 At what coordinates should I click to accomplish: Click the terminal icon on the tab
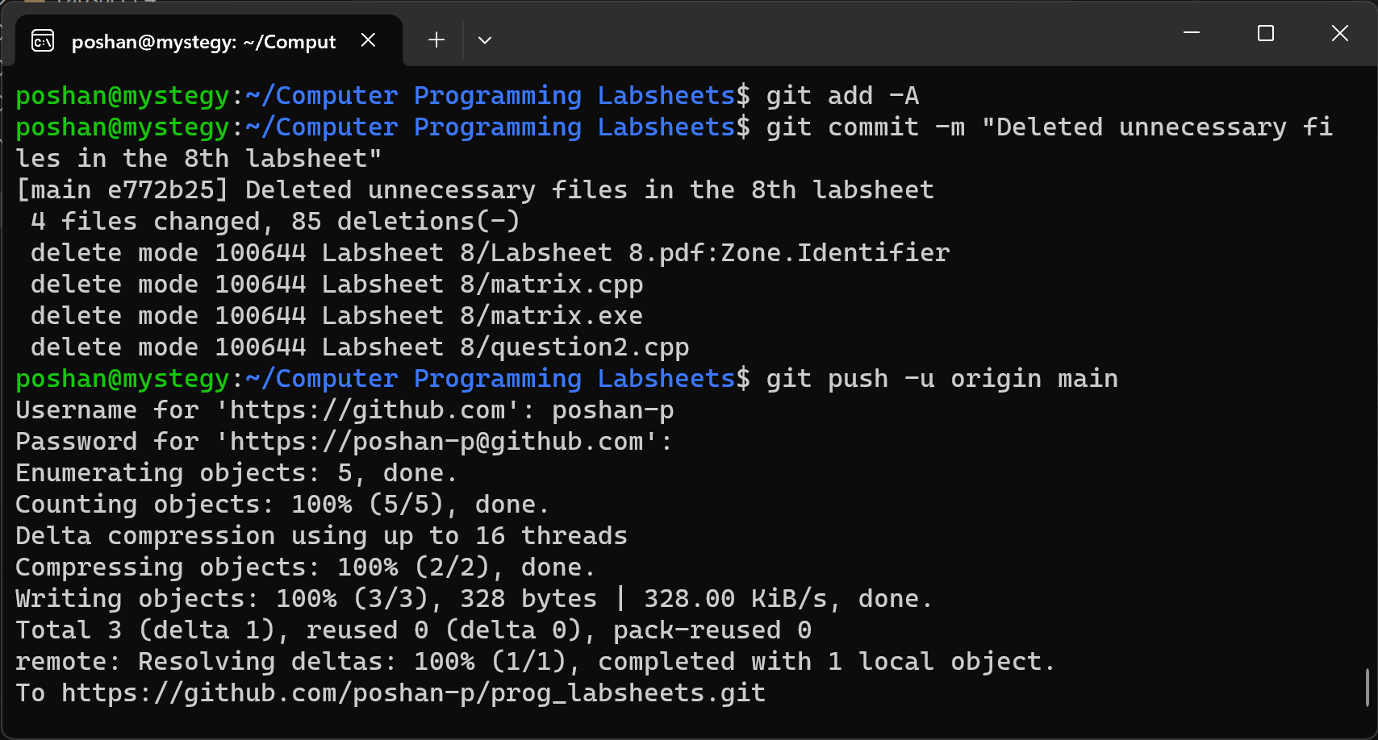(x=43, y=40)
